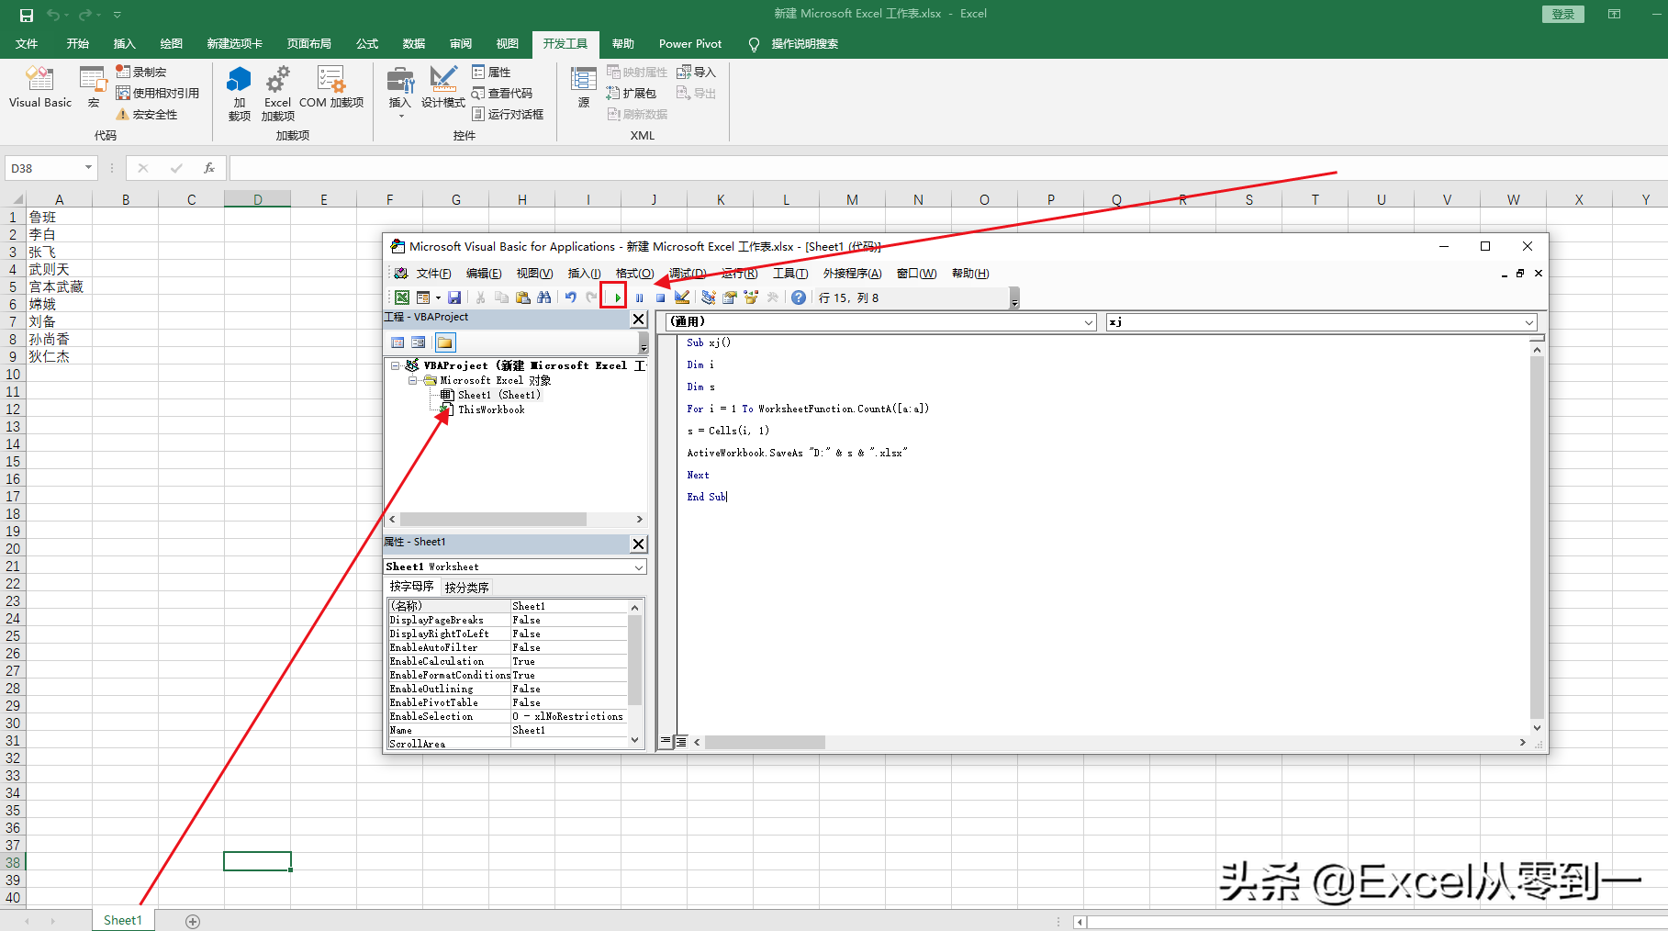Open Project Explorer icon in VBA toolbar

709,297
